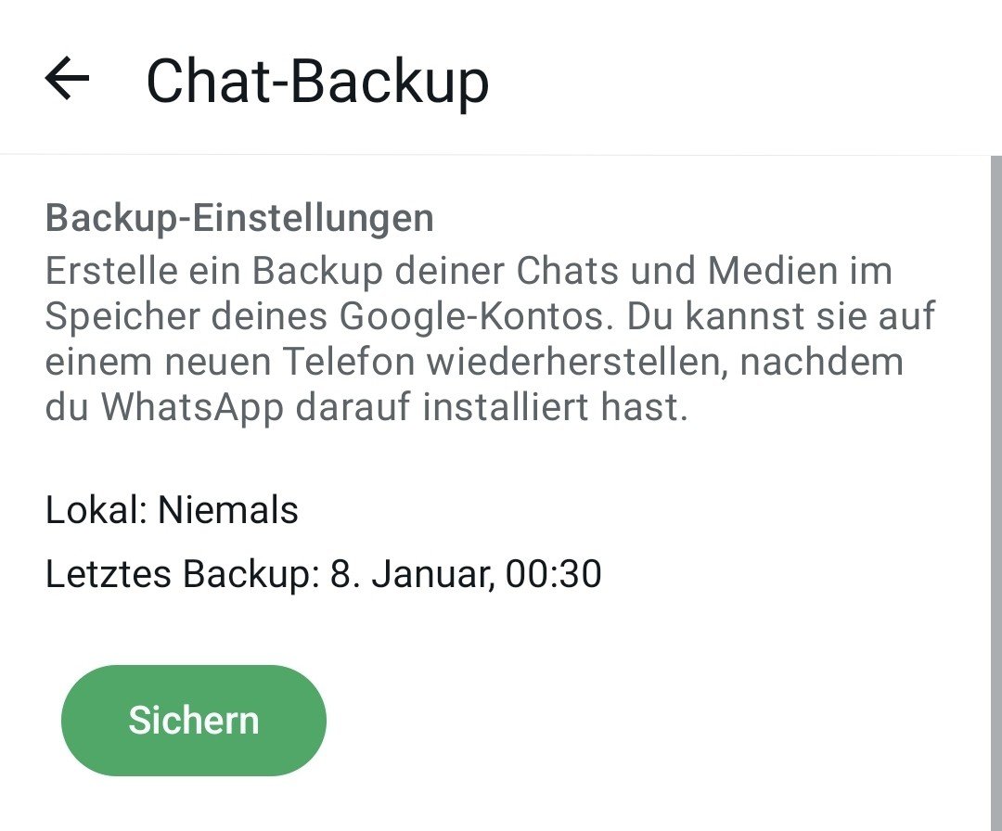Click the word WhatsApp in the description

coord(192,407)
